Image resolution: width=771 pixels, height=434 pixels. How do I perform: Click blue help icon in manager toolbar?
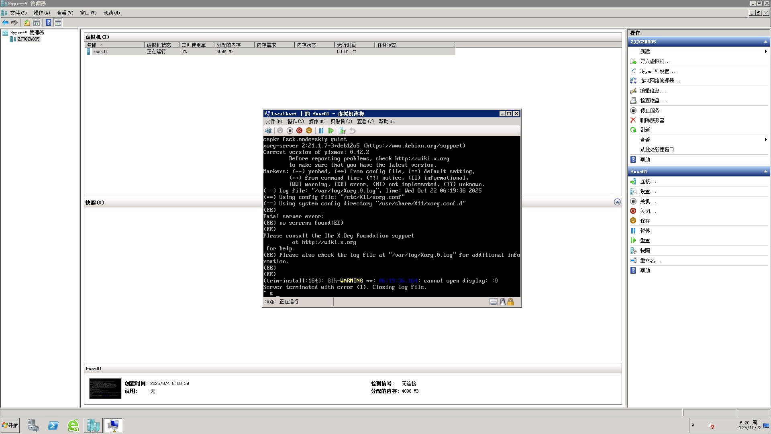(x=48, y=23)
